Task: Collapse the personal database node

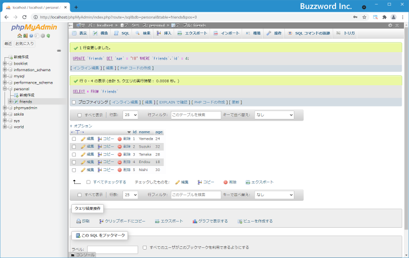Action: [x=4, y=89]
